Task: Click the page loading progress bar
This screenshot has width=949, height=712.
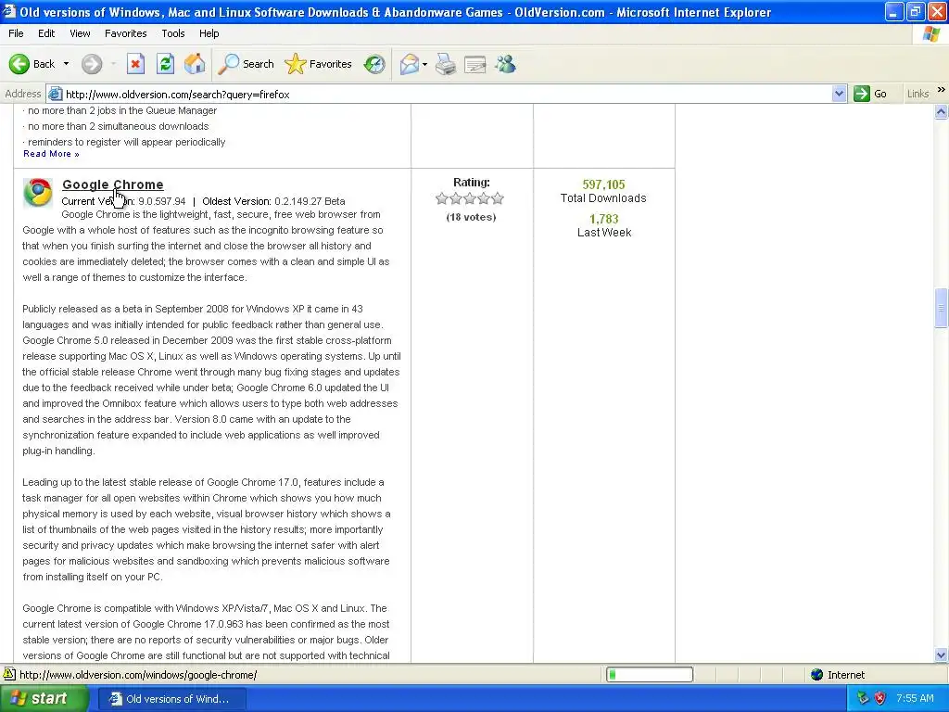Action: [x=650, y=675]
